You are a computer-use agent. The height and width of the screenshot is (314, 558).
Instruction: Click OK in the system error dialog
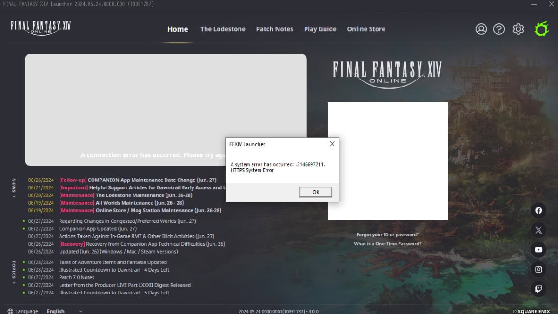point(316,192)
